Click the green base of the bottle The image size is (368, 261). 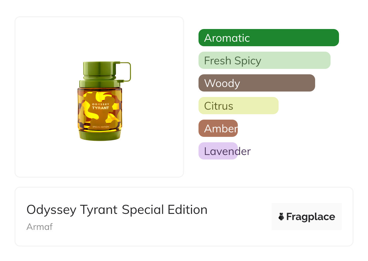click(100, 136)
